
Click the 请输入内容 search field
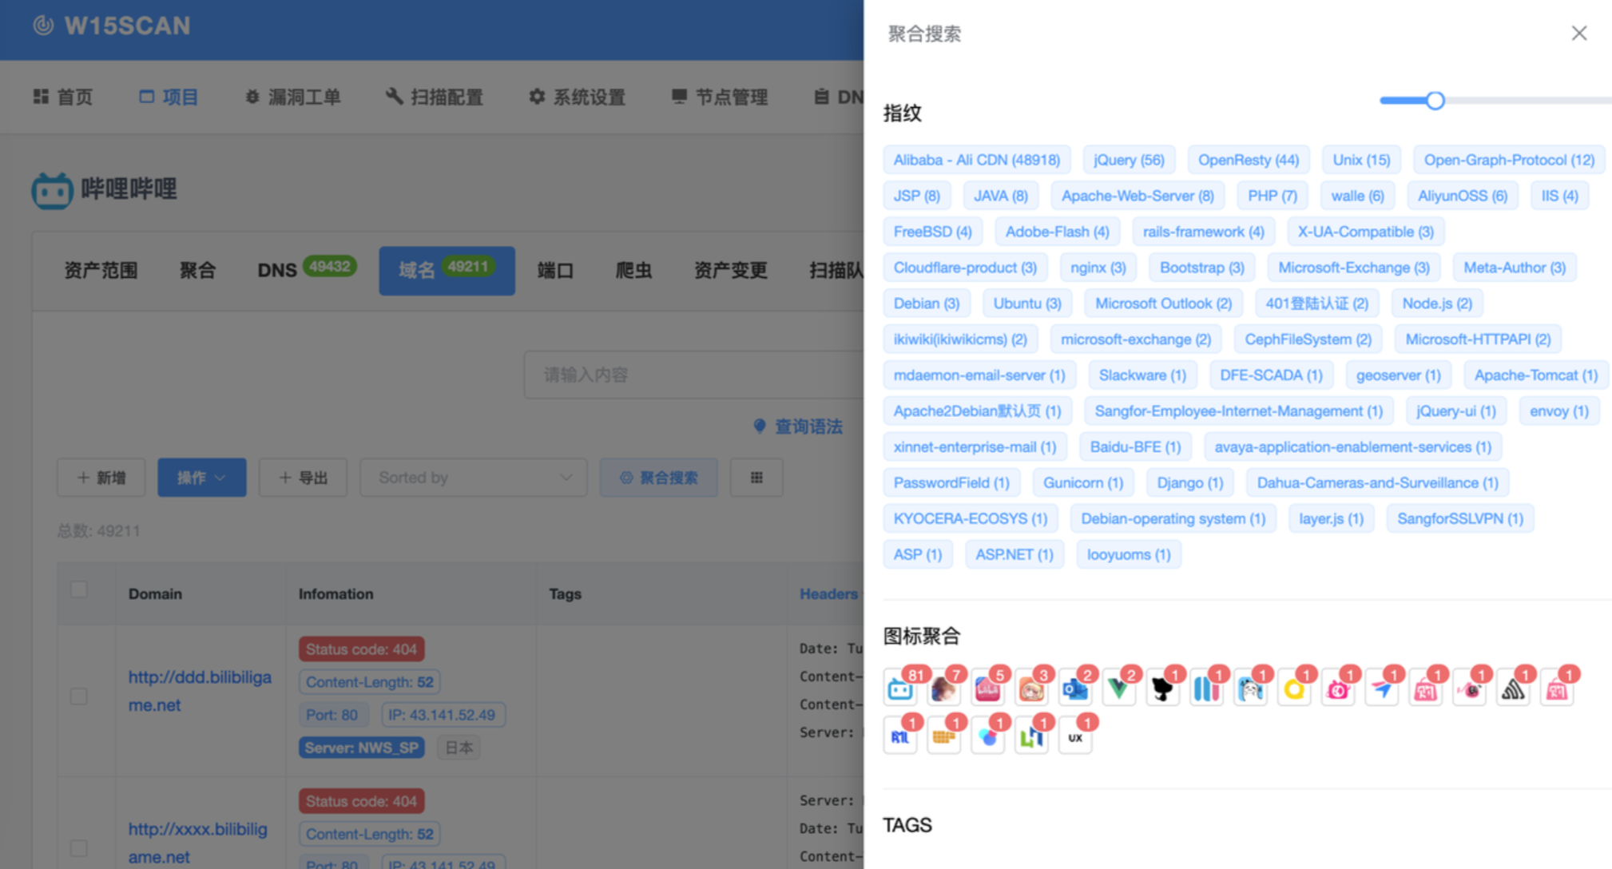tap(693, 375)
